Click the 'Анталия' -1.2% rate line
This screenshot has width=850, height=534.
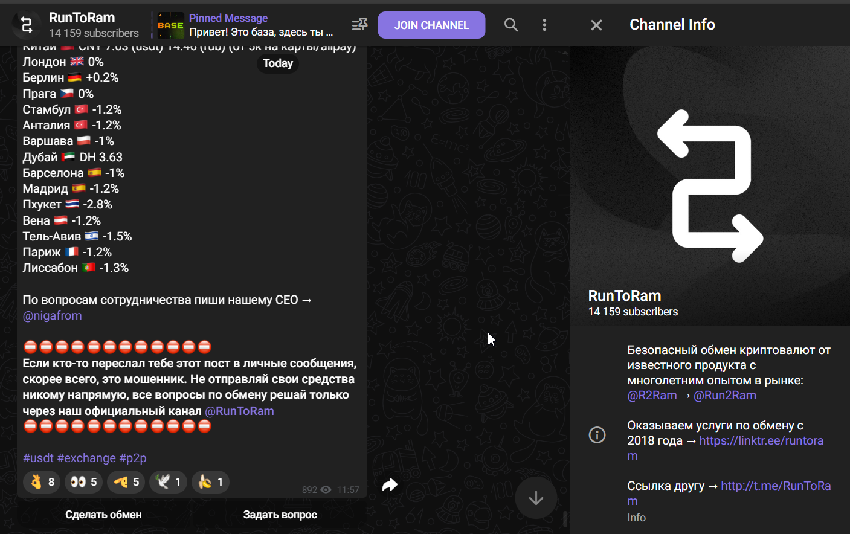pyautogui.click(x=72, y=125)
